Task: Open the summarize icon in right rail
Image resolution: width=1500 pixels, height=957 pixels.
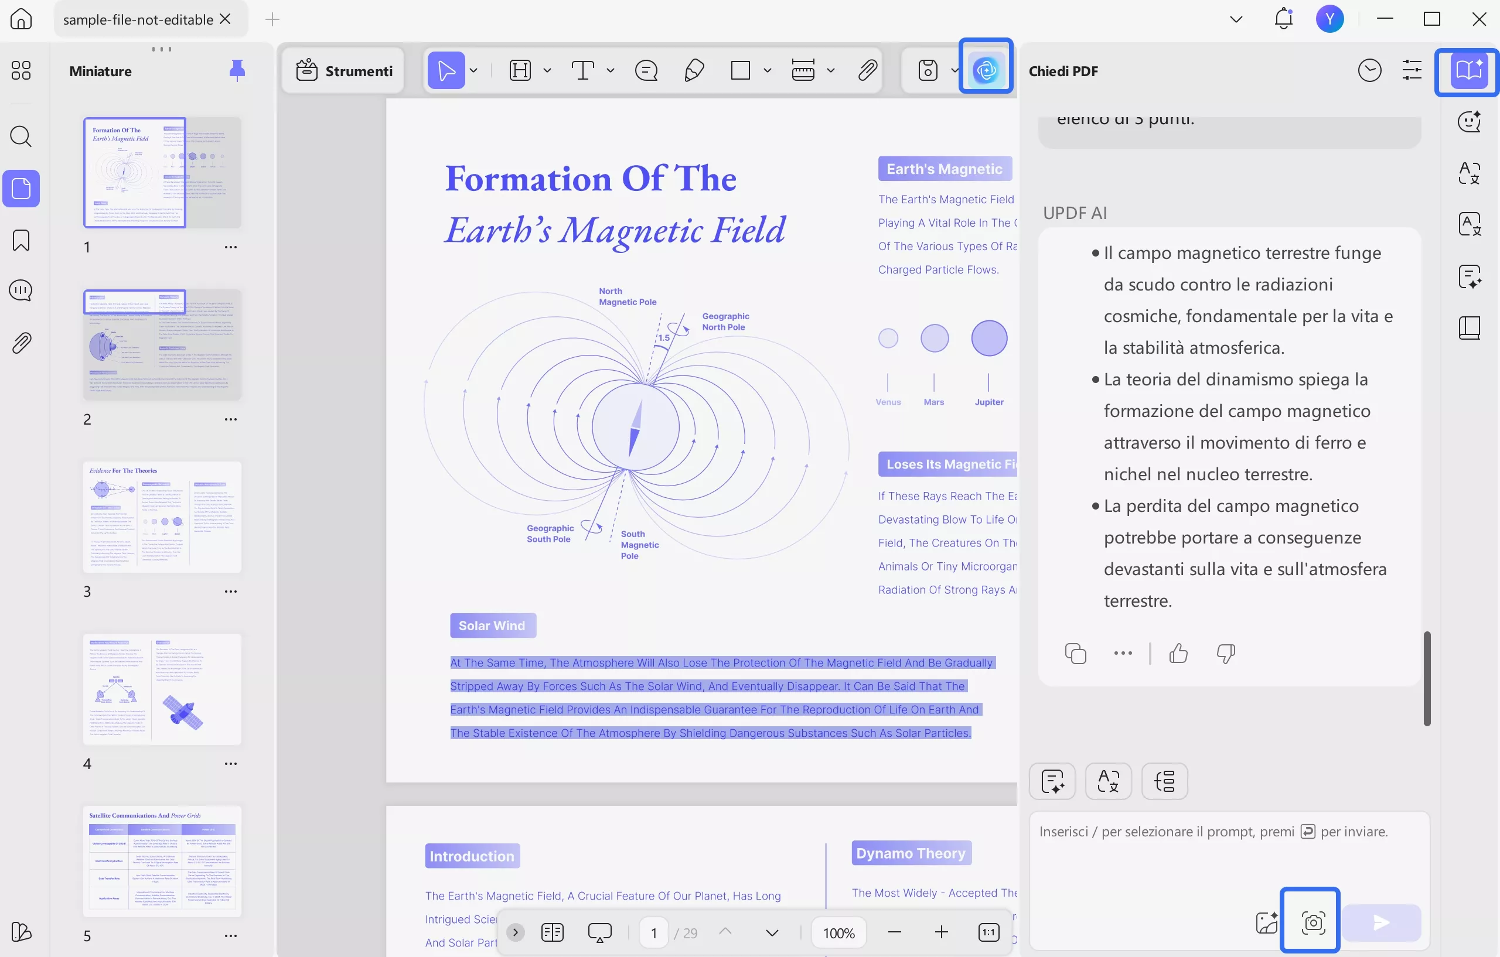Action: pyautogui.click(x=1470, y=276)
